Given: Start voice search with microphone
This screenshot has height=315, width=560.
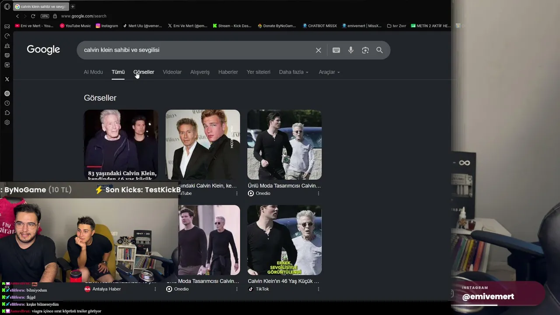Looking at the screenshot, I should point(351,50).
